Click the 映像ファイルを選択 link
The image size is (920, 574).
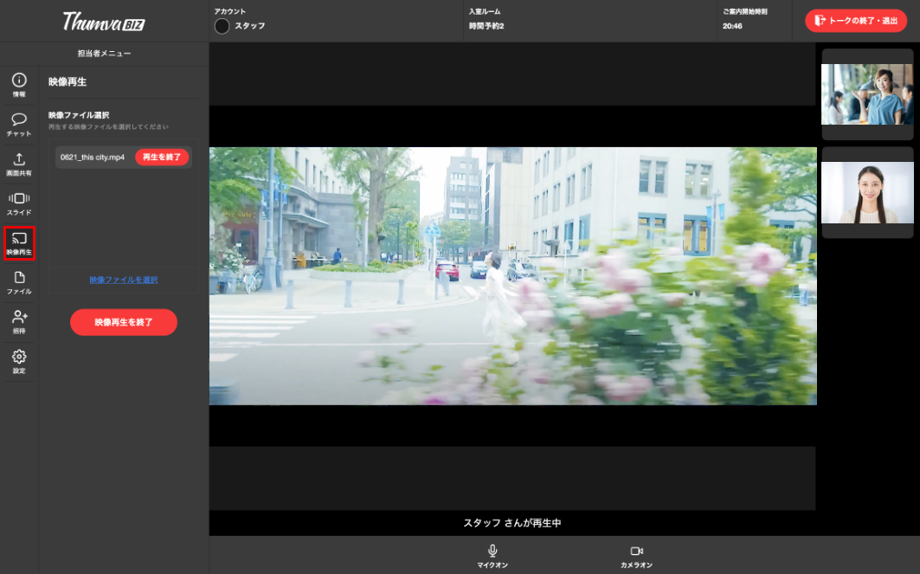(124, 280)
